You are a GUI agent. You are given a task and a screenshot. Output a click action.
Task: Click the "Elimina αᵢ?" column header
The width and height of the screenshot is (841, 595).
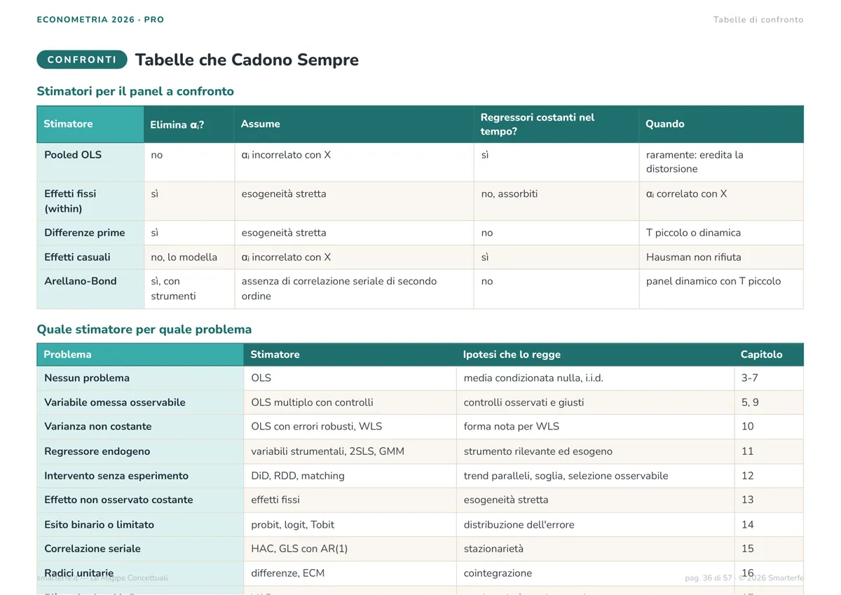point(189,124)
